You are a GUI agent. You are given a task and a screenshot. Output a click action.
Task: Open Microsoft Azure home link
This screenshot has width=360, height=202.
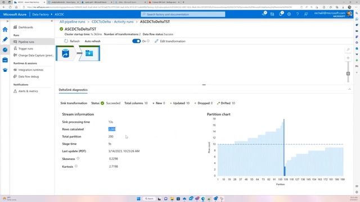pos(15,15)
